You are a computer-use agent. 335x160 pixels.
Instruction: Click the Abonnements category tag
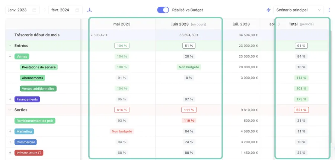(32, 78)
